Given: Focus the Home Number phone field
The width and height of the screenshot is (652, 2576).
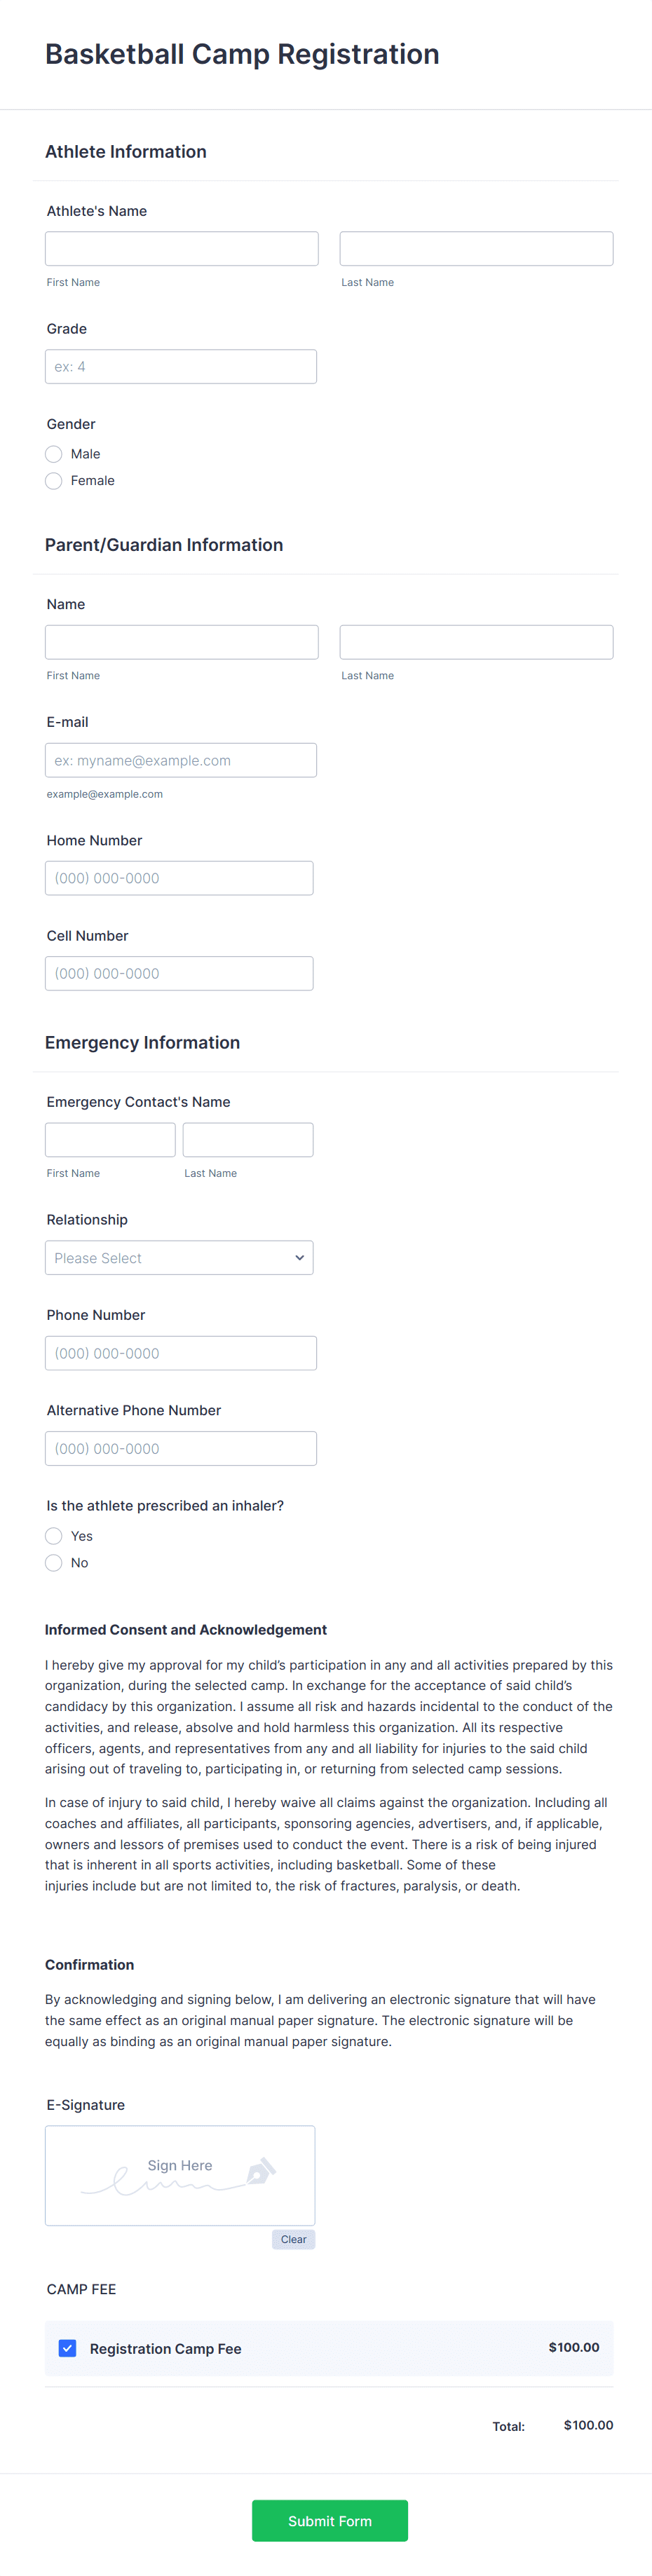Looking at the screenshot, I should [179, 877].
